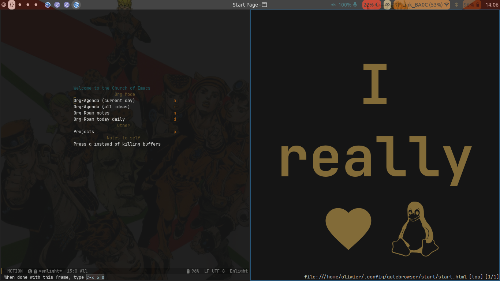500x281 pixels.
Task: Click the 'Other' section heading
Action: click(123, 125)
